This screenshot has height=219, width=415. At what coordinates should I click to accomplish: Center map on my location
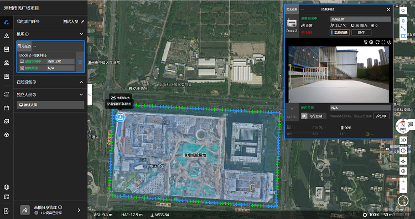tap(403, 171)
